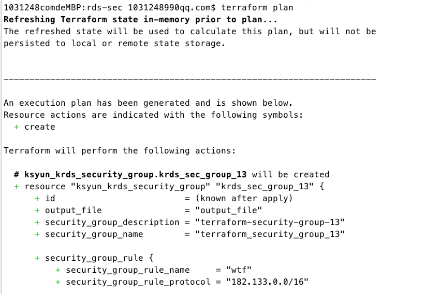
Task: Click the 'security_group_description' attribute name
Action: [112, 222]
